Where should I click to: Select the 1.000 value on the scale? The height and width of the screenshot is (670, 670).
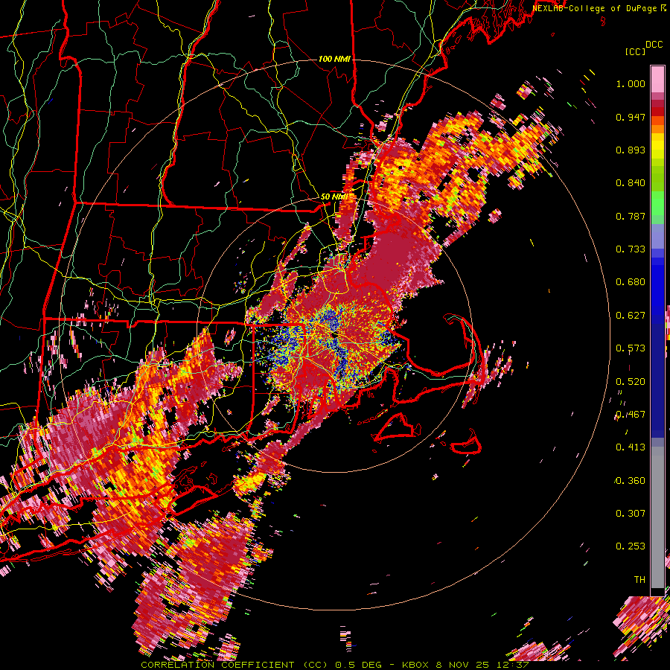pos(631,83)
